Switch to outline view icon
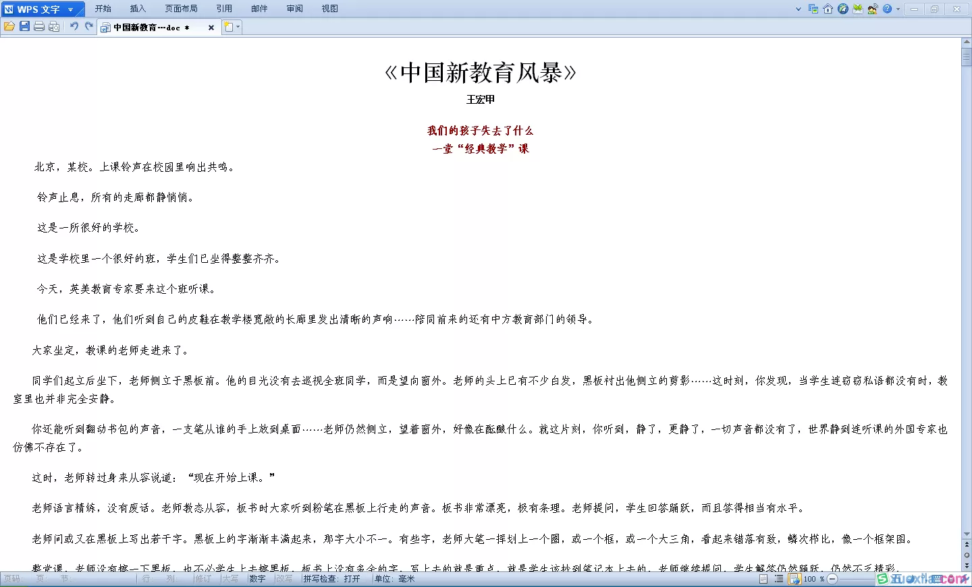 [x=779, y=579]
